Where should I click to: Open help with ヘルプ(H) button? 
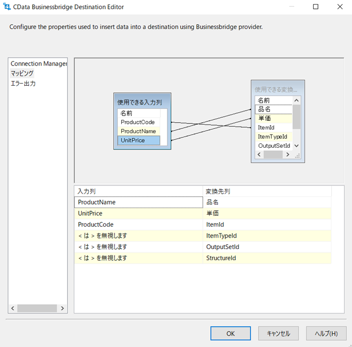326,334
